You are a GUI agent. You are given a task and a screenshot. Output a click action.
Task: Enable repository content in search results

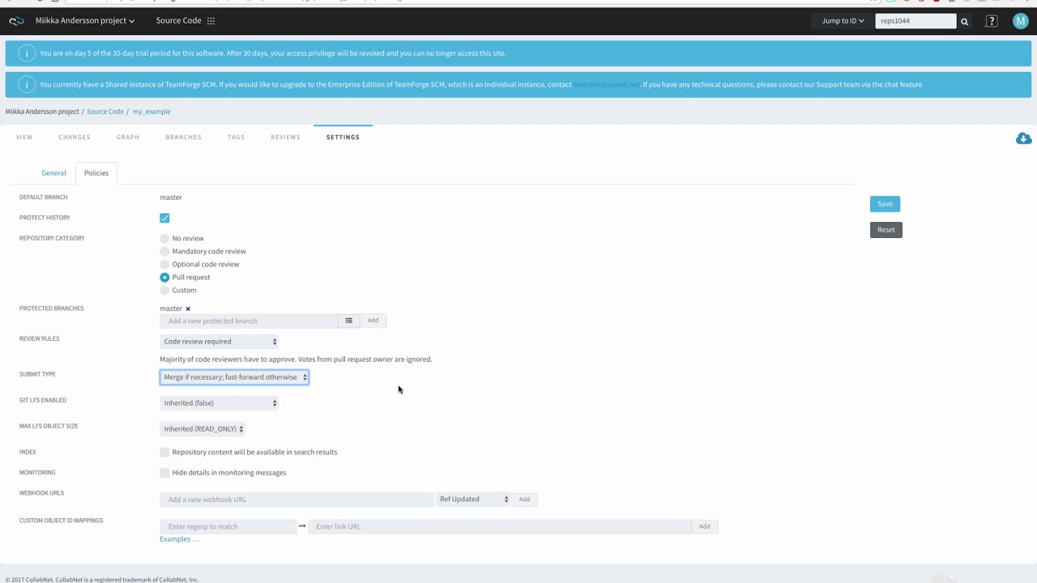164,452
